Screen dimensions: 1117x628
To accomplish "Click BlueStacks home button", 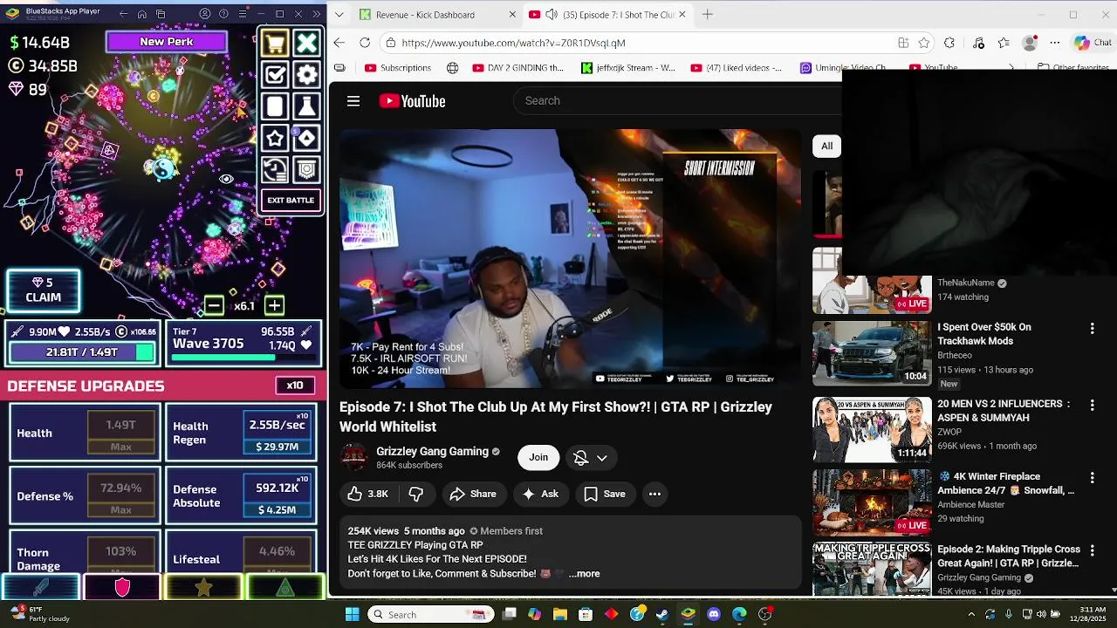I will coord(142,14).
